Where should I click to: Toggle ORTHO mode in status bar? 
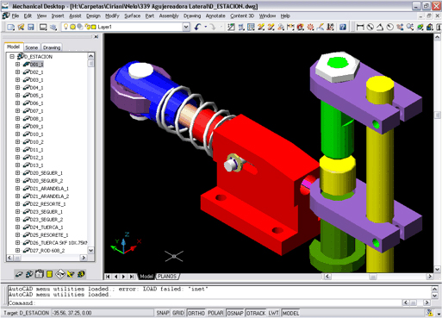coord(196,313)
